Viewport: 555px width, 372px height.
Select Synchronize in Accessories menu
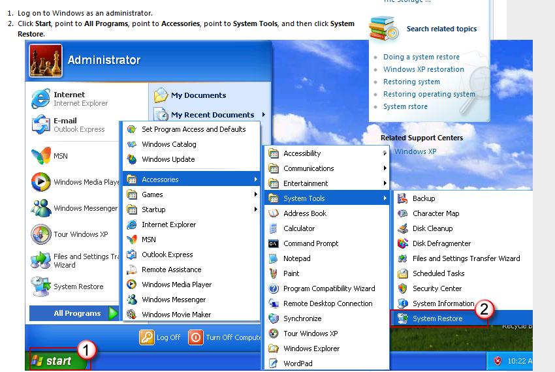point(326,318)
